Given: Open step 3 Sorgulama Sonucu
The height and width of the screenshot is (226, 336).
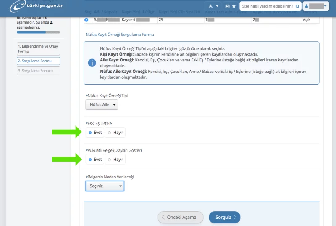Looking at the screenshot, I should pos(38,71).
